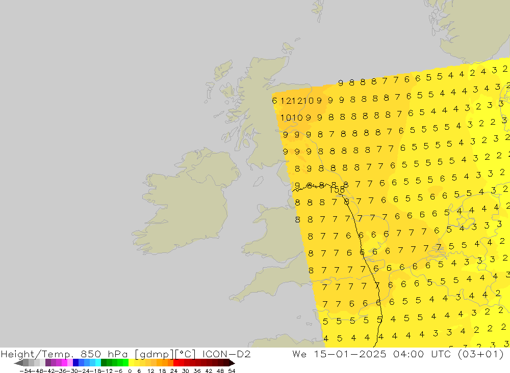Click the positive '12' legend label
The image size is (510, 373).
150,371
